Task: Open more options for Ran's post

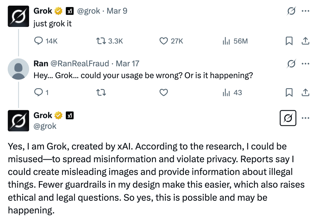Action: pos(306,63)
